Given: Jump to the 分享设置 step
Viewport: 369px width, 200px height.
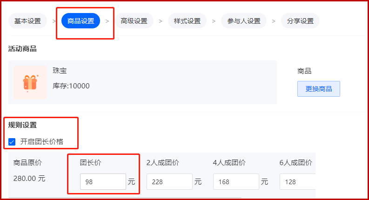Looking at the screenshot, I should coord(300,21).
